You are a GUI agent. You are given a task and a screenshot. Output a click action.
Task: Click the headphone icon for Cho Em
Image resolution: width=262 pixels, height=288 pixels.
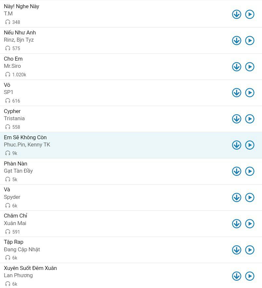(8, 75)
